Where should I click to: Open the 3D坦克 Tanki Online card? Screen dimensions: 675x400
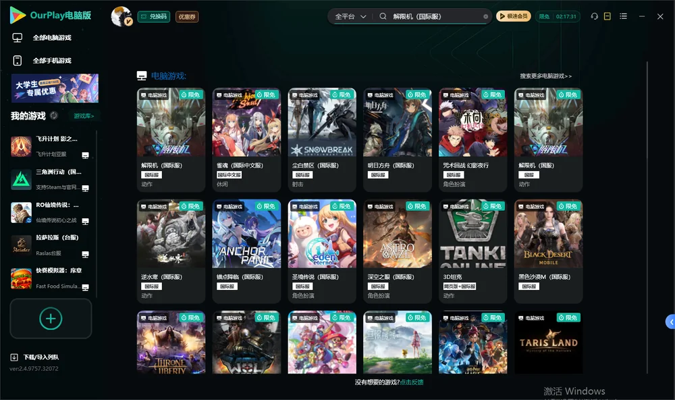[473, 251]
